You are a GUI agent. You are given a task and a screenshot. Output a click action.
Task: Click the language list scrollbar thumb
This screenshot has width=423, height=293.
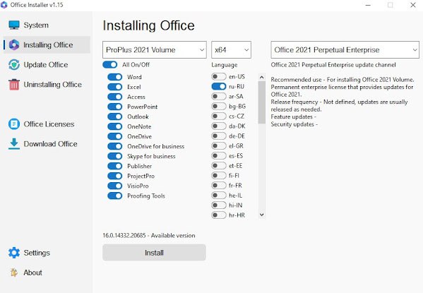pyautogui.click(x=262, y=102)
